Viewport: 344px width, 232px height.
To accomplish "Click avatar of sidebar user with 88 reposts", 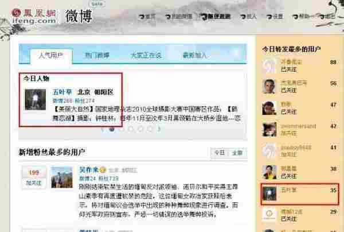I will [x=269, y=66].
